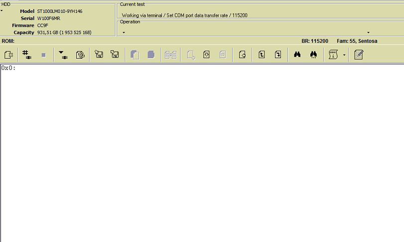Select the firmware value CC9F
Image resolution: width=404 pixels, height=242 pixels.
(x=42, y=25)
